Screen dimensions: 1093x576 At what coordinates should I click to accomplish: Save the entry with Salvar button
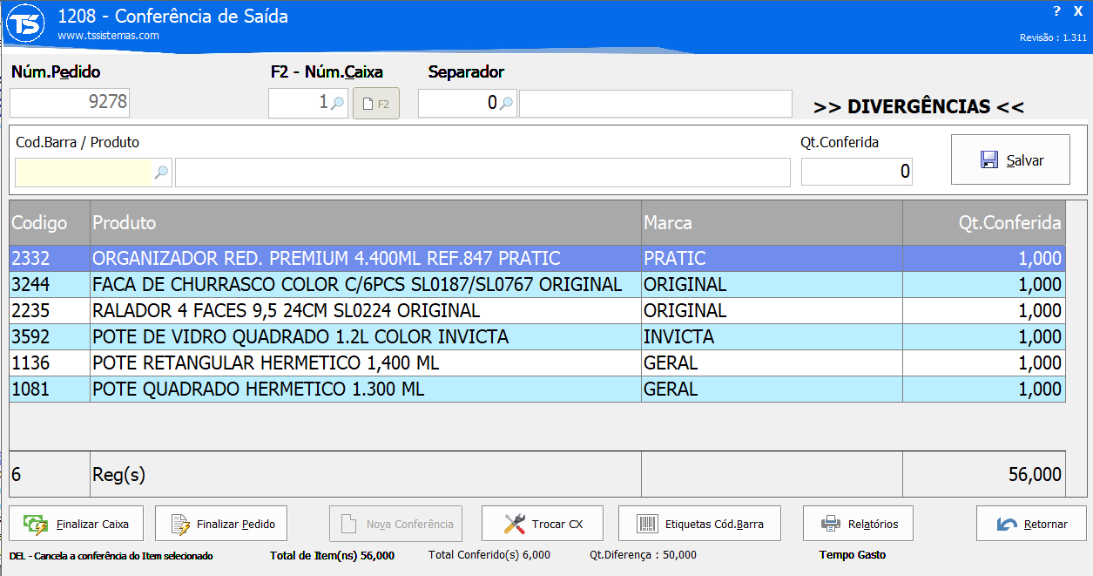[1010, 159]
